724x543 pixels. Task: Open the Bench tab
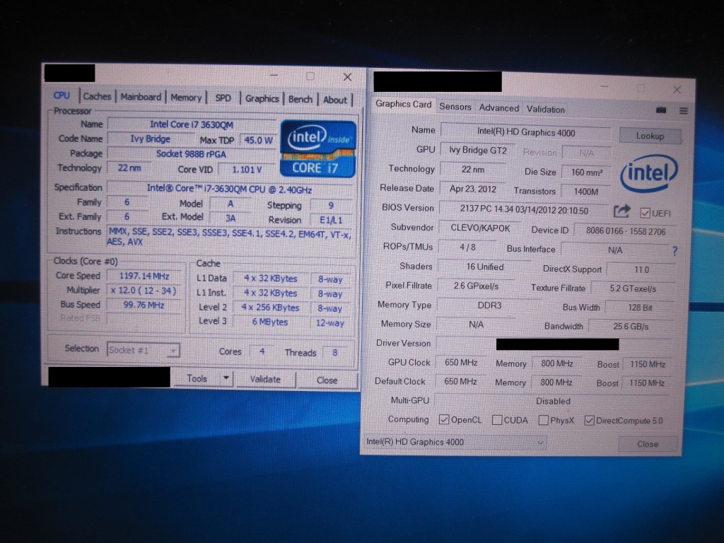(x=300, y=99)
